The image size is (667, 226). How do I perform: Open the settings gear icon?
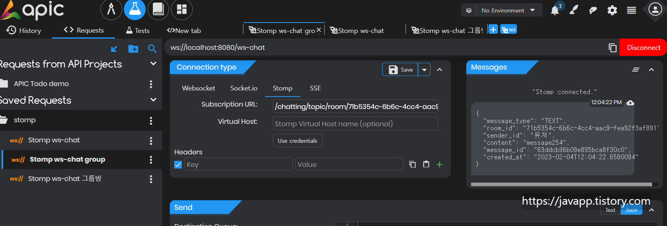[x=612, y=10]
